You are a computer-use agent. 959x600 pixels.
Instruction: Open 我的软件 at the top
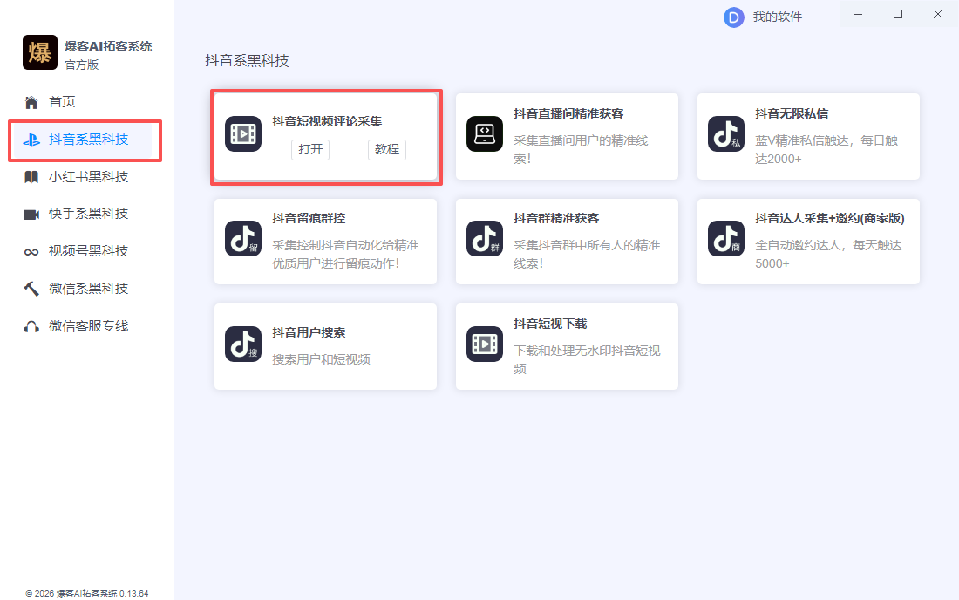coord(777,17)
